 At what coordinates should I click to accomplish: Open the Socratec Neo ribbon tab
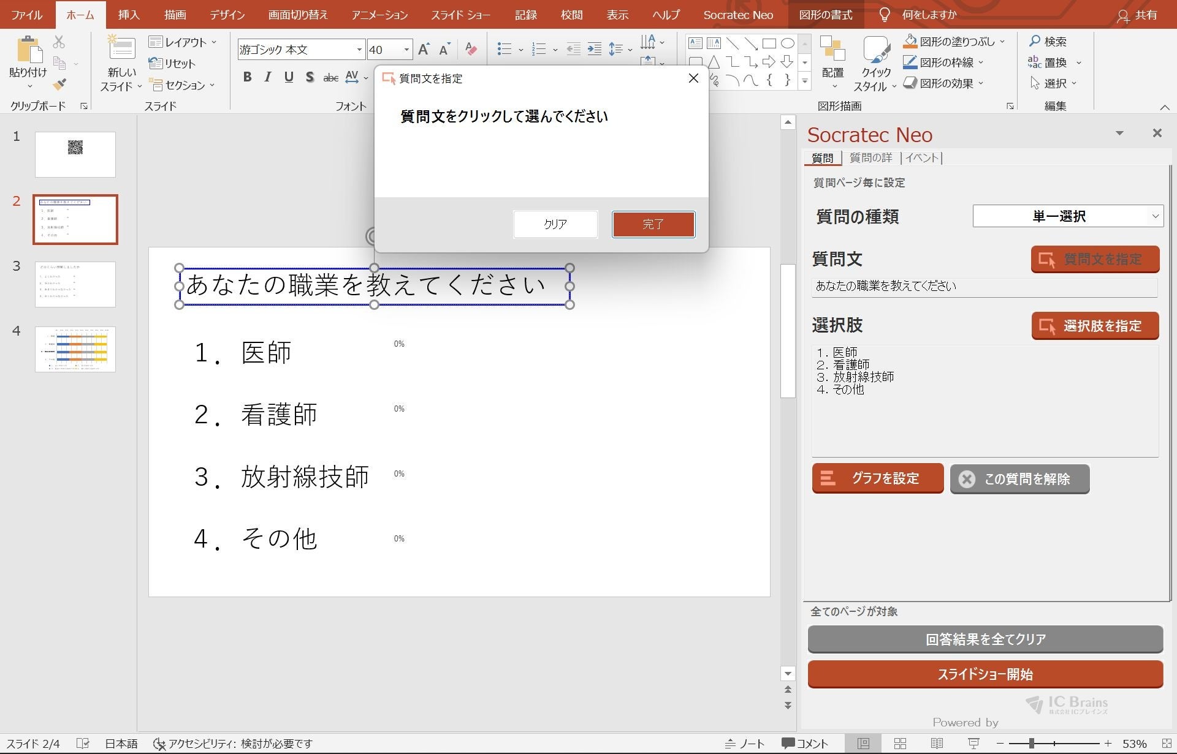pos(737,15)
